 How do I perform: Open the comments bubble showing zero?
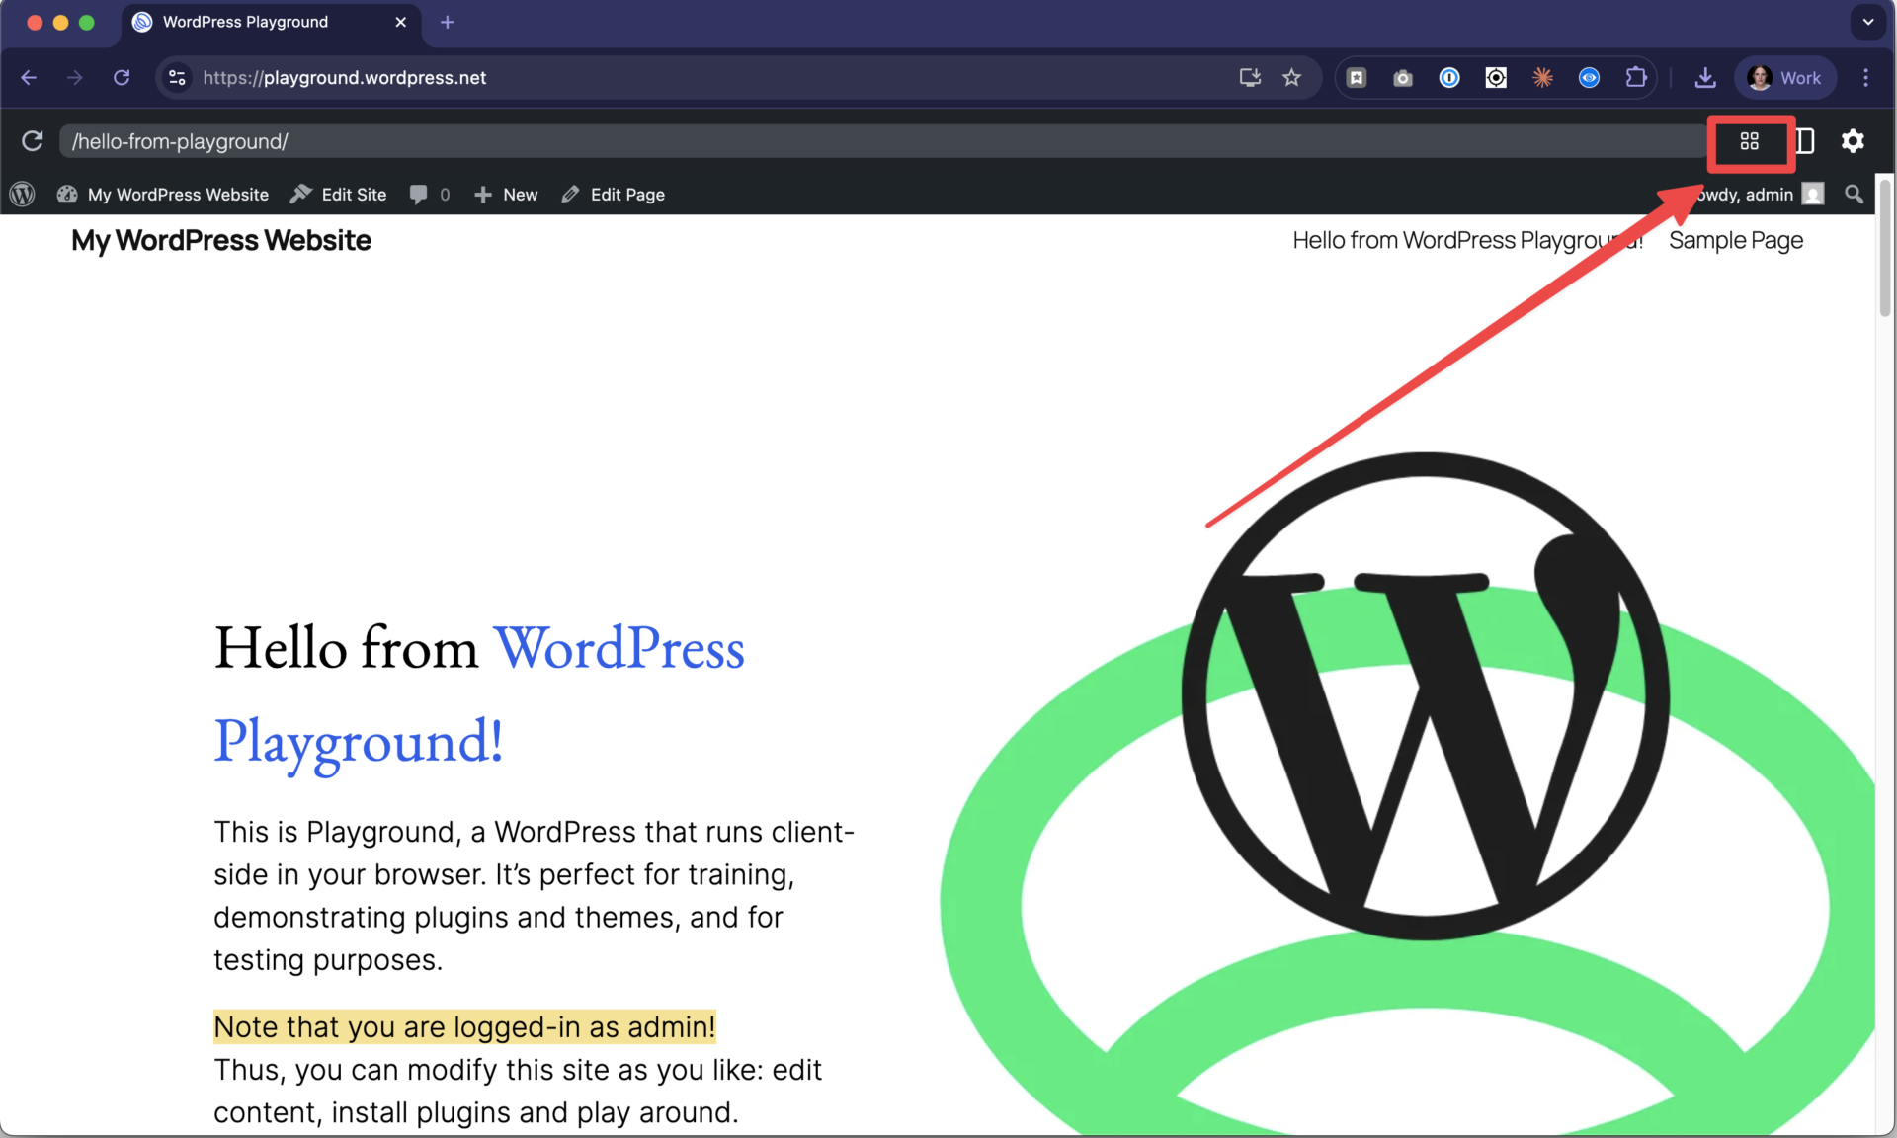(429, 194)
